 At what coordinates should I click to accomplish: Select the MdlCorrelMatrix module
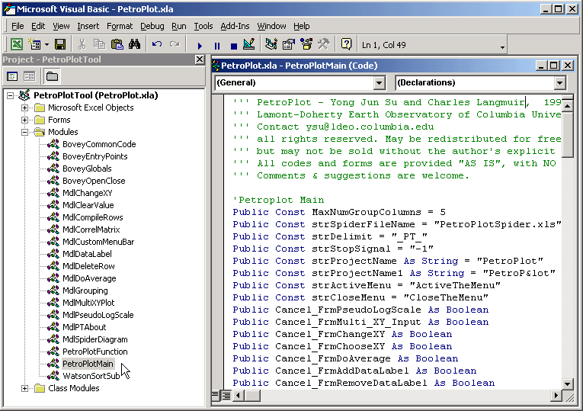[91, 230]
